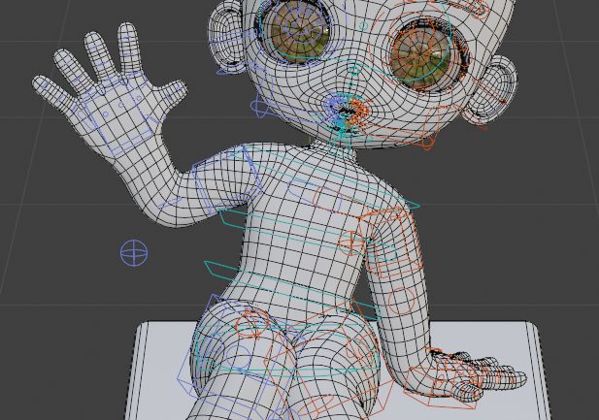
Task: Select the orange crossed-circle control on the chest side
Action: [x=351, y=243]
